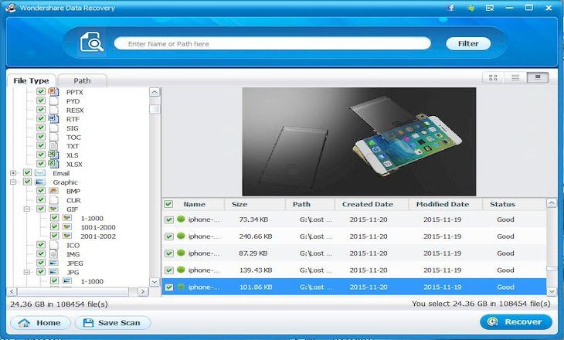
Task: Click the iPhone preview image
Action: click(x=359, y=141)
